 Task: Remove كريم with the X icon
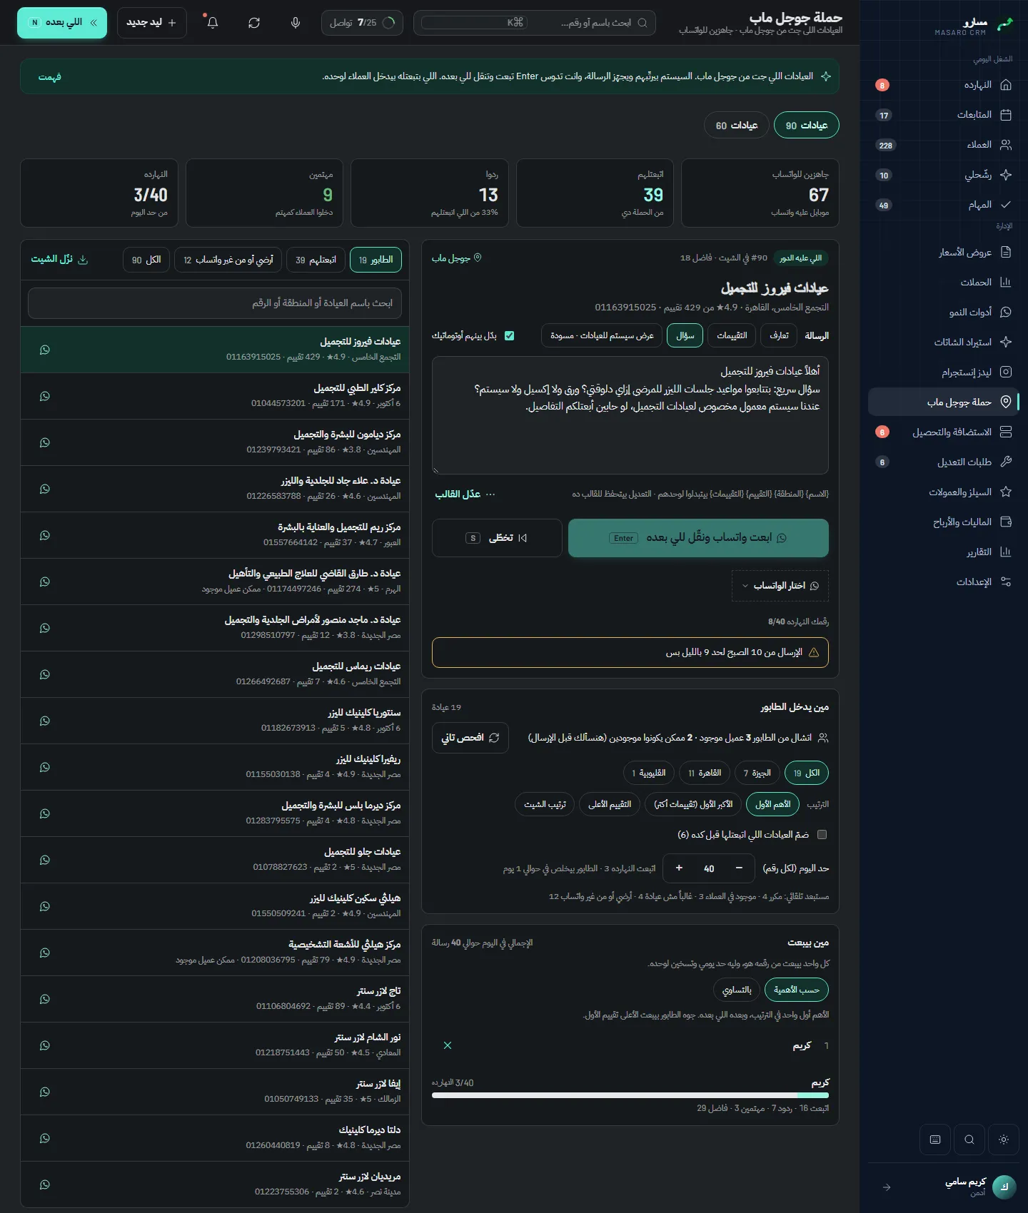[x=448, y=1045]
